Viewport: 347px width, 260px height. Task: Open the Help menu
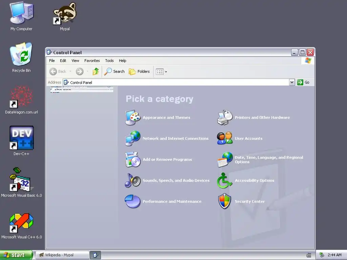[x=123, y=61]
